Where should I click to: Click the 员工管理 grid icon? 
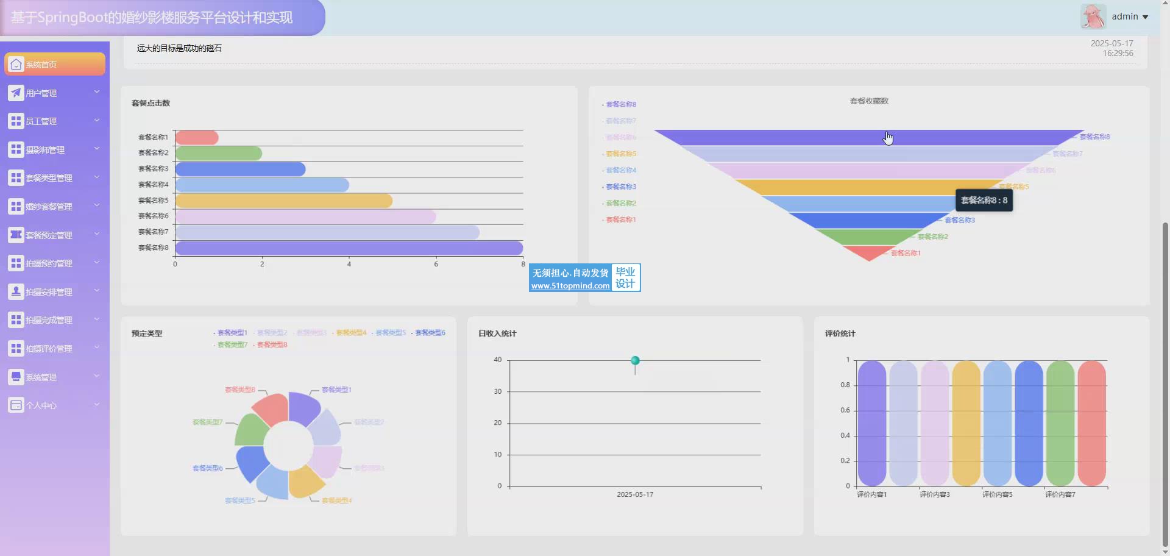click(x=16, y=121)
